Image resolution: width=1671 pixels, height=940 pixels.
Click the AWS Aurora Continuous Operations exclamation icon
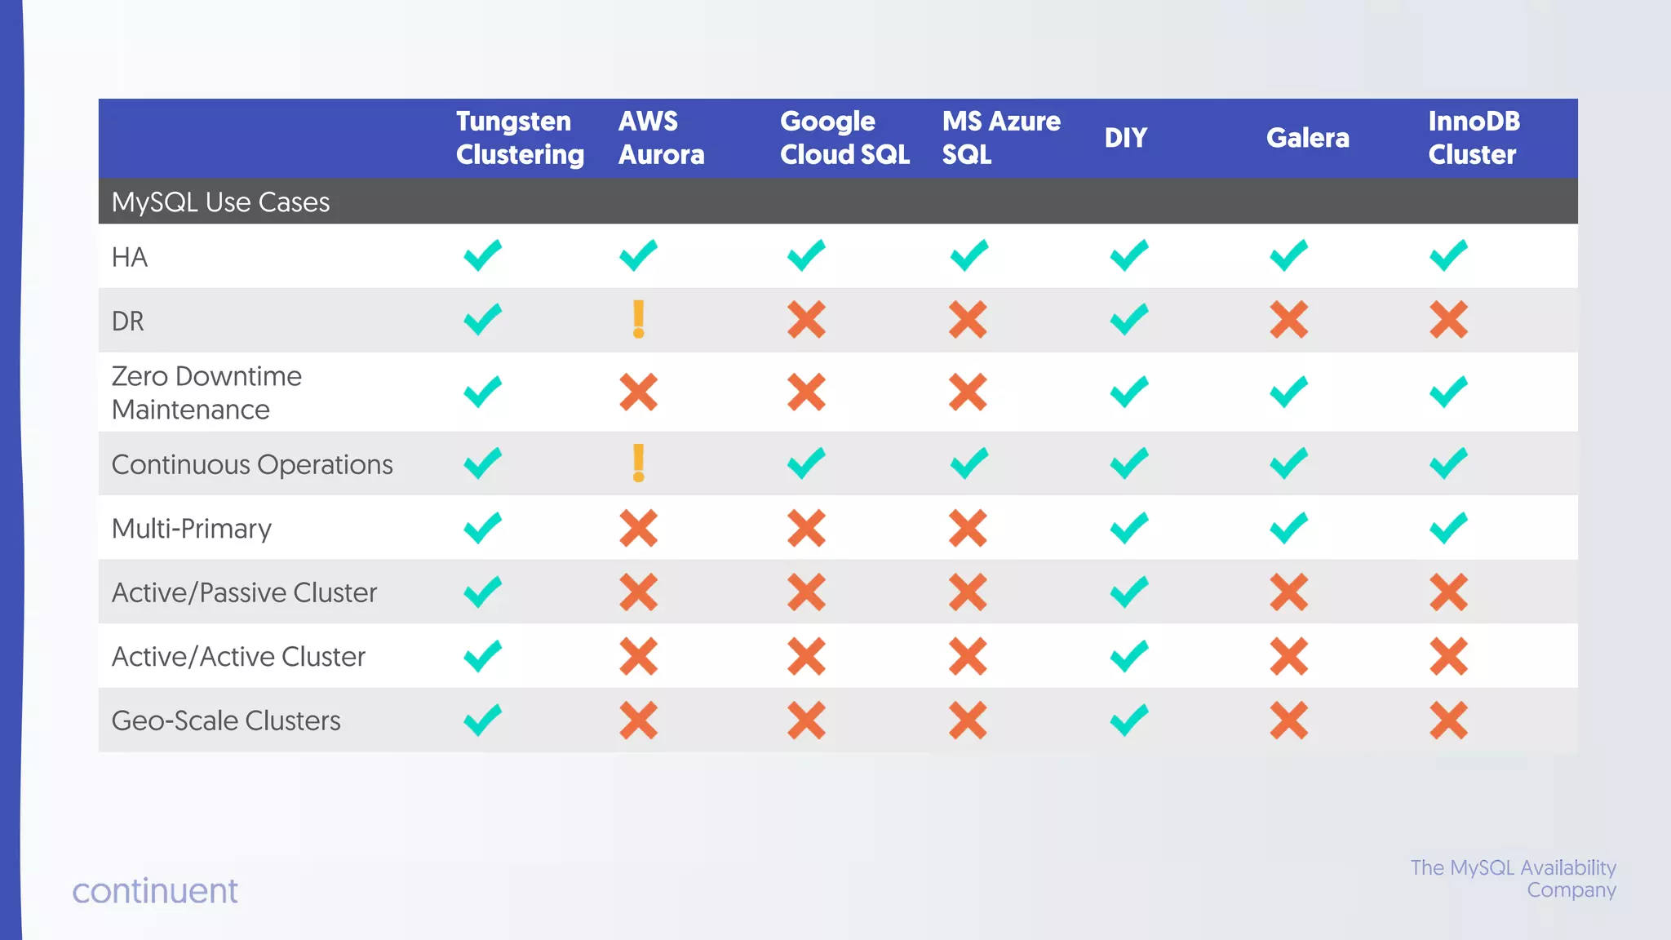coord(638,463)
